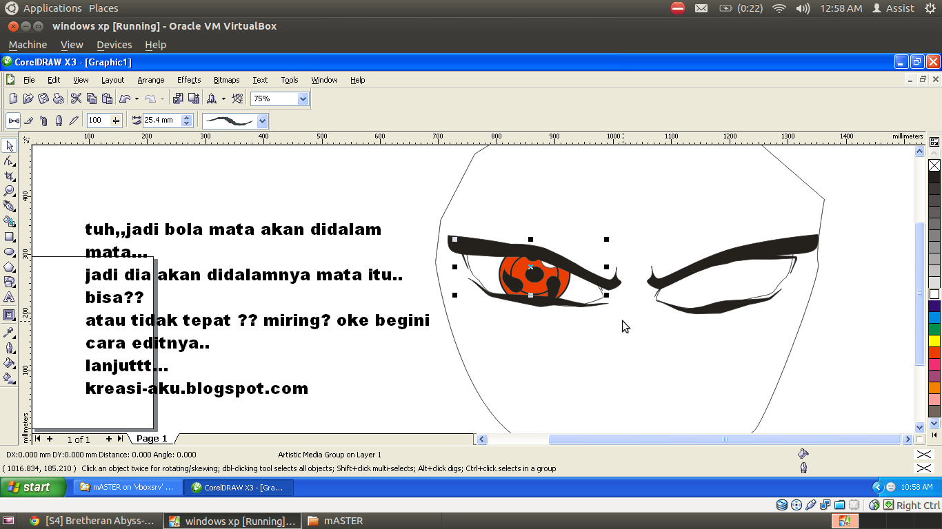Open the 75% zoom level dropdown
The width and height of the screenshot is (942, 529).
[x=303, y=98]
